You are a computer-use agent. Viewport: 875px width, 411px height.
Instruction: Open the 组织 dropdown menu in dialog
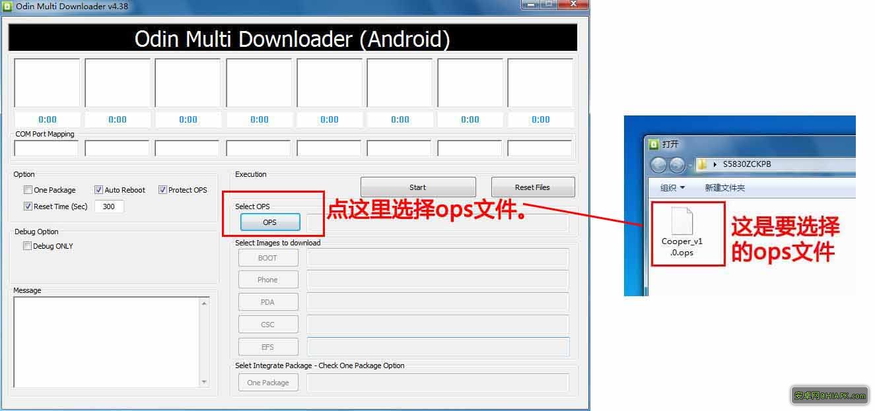673,188
